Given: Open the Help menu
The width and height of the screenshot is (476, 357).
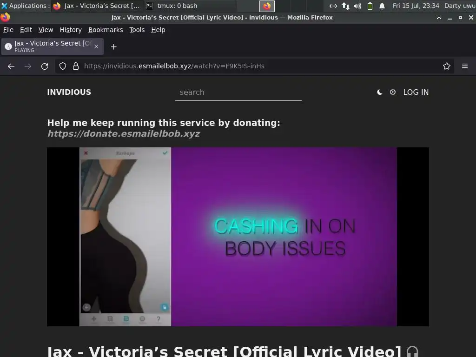Looking at the screenshot, I should click(x=158, y=30).
